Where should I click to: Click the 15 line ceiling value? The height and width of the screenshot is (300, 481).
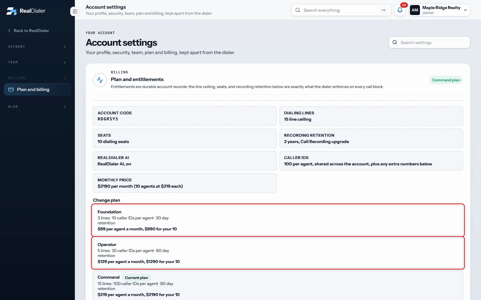pyautogui.click(x=298, y=119)
